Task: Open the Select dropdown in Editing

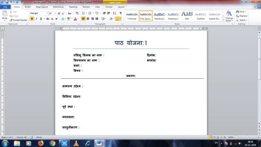Action: coord(241,20)
